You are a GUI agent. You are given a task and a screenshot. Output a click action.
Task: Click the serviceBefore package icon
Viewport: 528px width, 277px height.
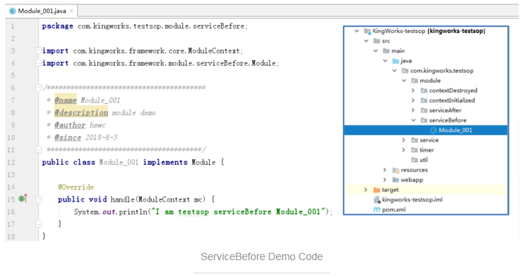424,120
